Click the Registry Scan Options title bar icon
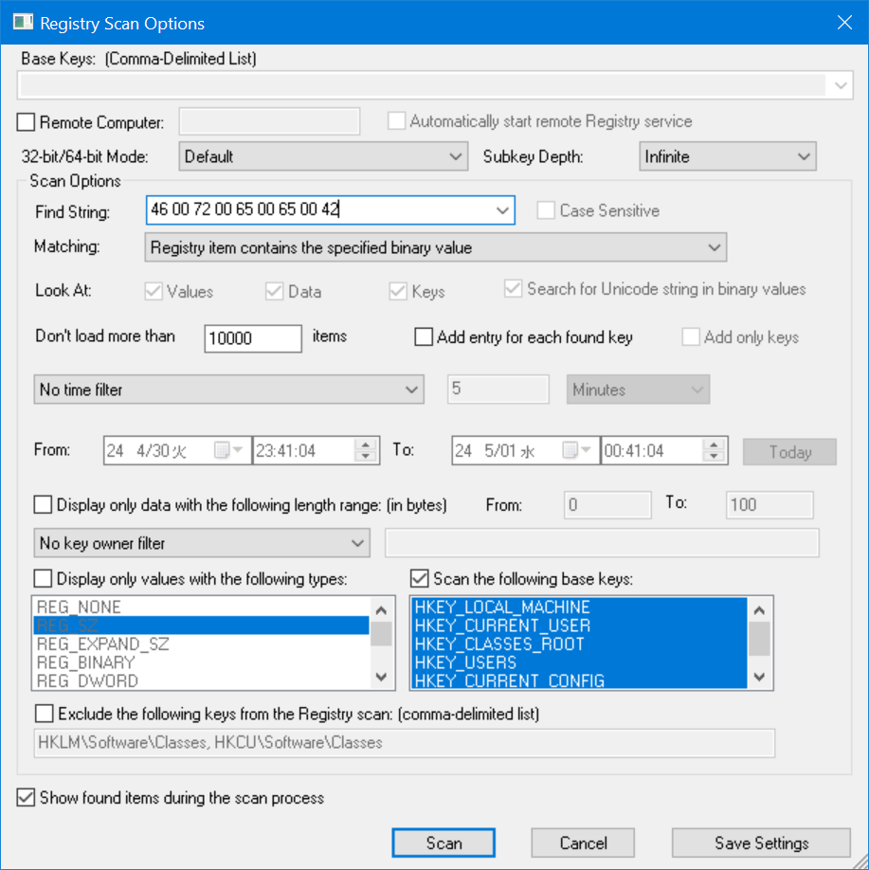The width and height of the screenshot is (869, 870). 24,23
